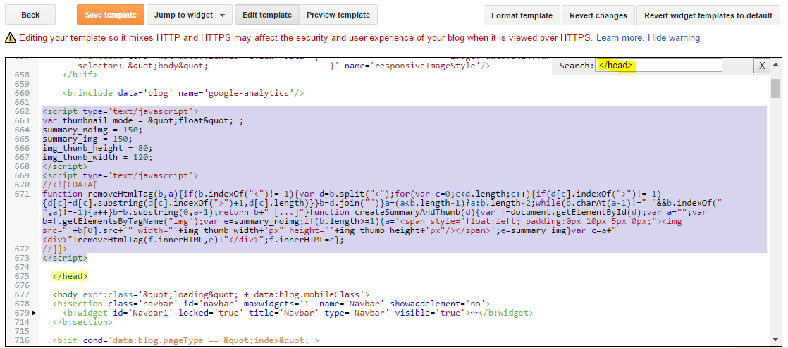Image resolution: width=788 pixels, height=348 pixels.
Task: Click the b:if cond pageType line
Action: (x=186, y=340)
